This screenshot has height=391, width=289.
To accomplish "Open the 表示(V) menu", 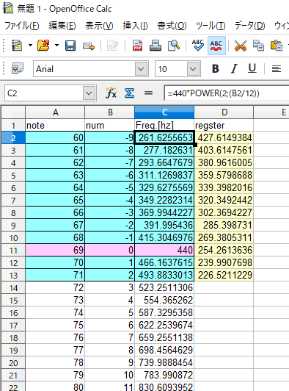I will point(99,26).
